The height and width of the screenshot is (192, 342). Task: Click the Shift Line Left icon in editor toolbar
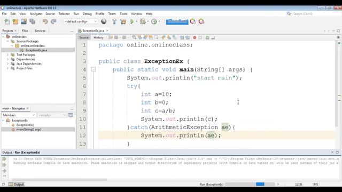(x=182, y=37)
